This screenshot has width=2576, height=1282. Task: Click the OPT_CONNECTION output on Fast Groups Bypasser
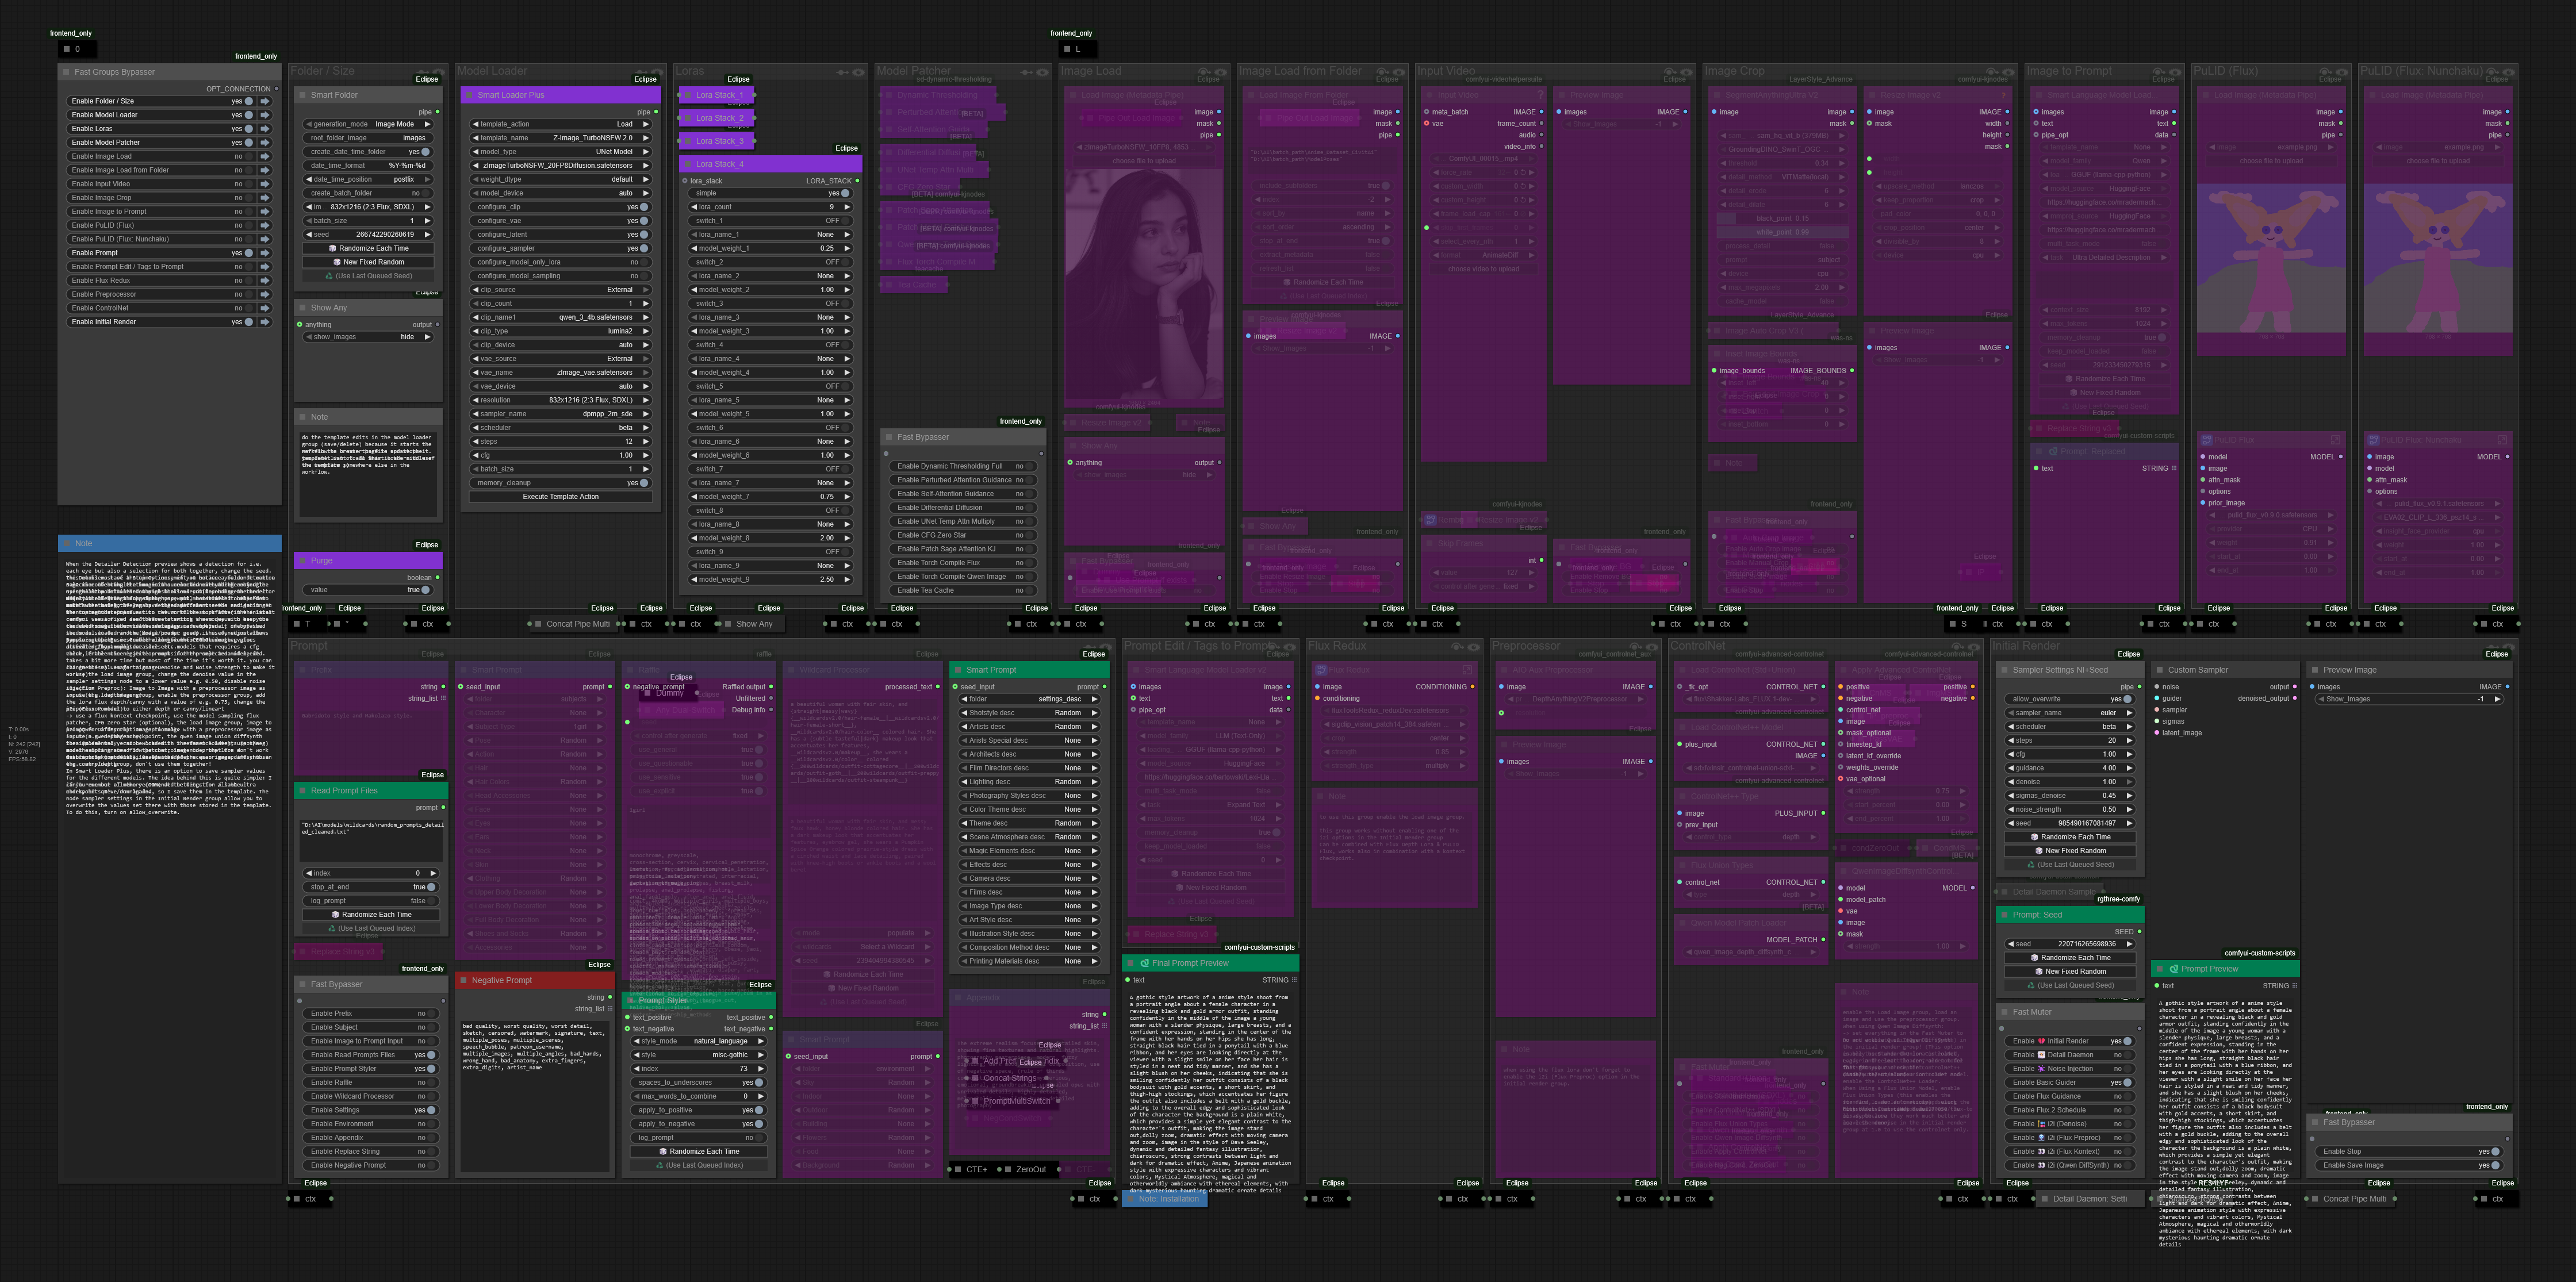[x=276, y=89]
